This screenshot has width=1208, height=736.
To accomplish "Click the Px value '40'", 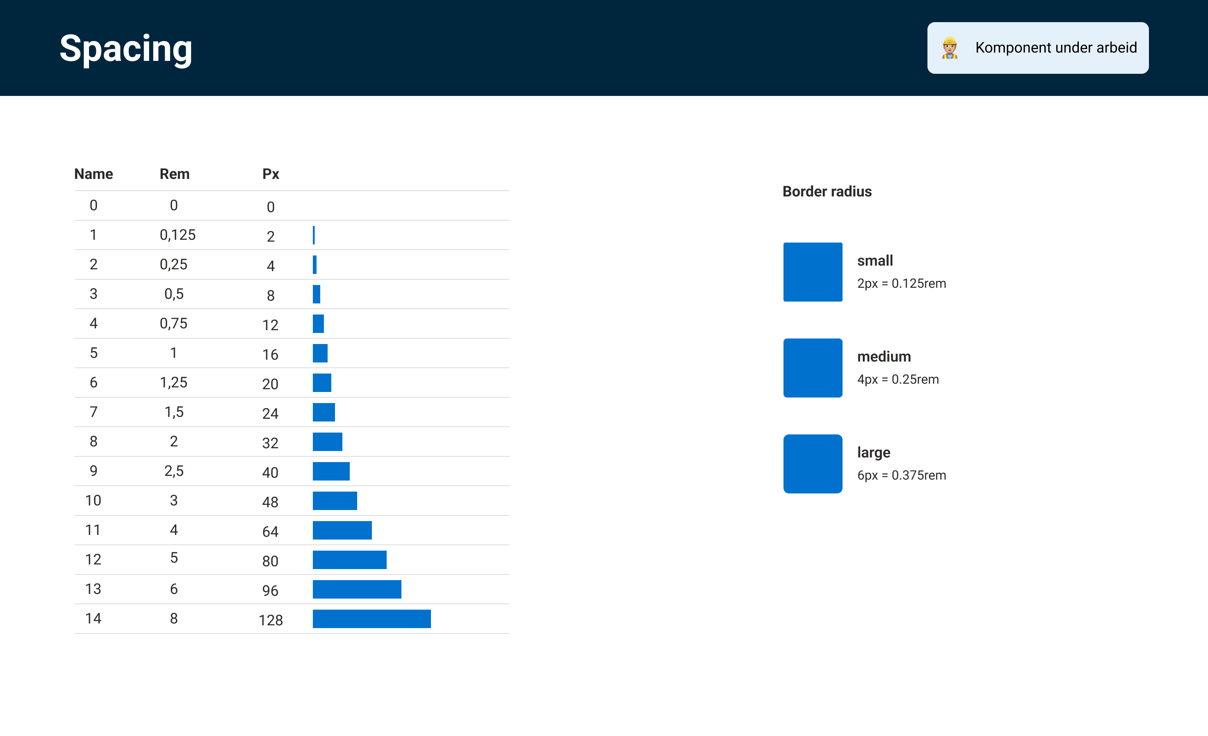I will [x=270, y=473].
